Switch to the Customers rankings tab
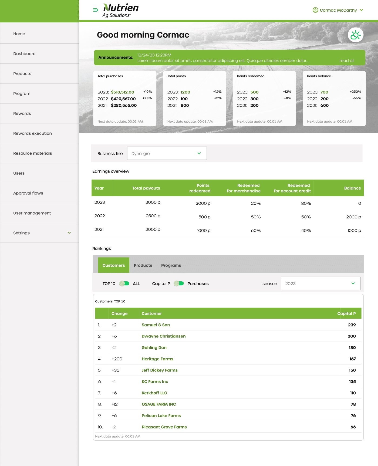The height and width of the screenshot is (466, 378). (114, 265)
